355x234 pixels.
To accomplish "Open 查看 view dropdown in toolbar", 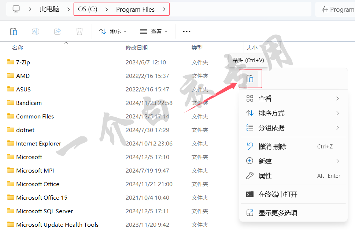I will click(154, 31).
